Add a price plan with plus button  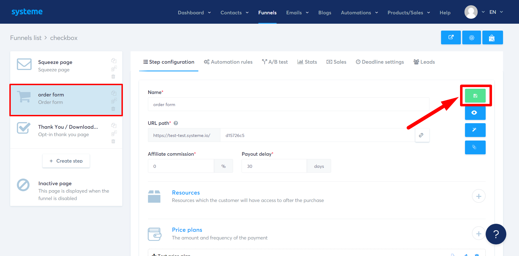click(479, 233)
